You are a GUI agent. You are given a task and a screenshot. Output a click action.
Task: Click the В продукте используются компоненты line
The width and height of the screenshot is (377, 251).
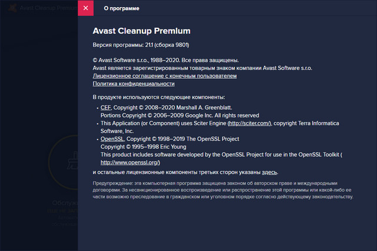point(158,97)
